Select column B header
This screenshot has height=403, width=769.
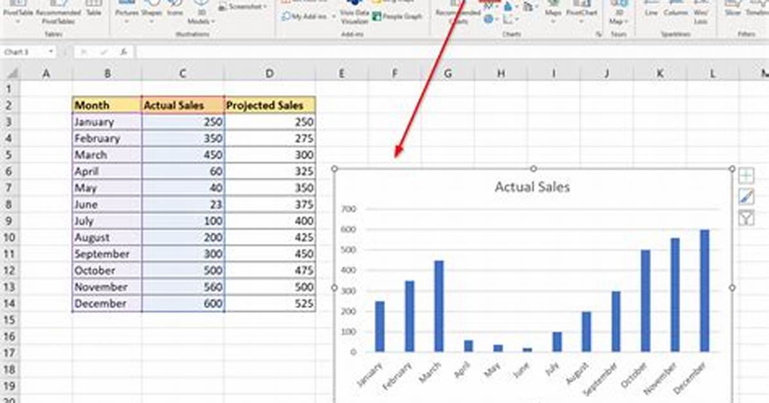click(x=107, y=73)
